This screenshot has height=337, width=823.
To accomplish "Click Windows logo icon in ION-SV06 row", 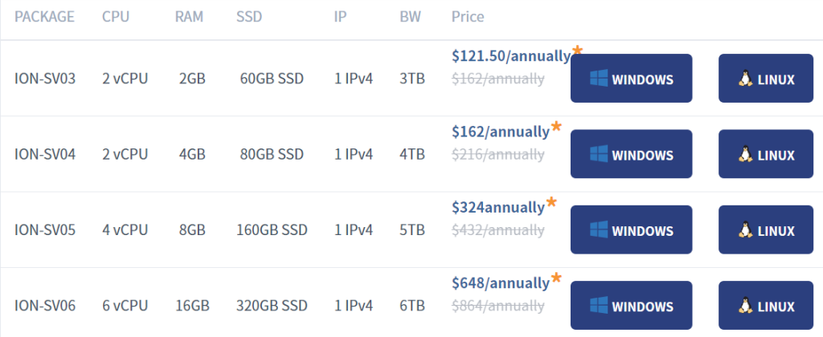I will [598, 305].
